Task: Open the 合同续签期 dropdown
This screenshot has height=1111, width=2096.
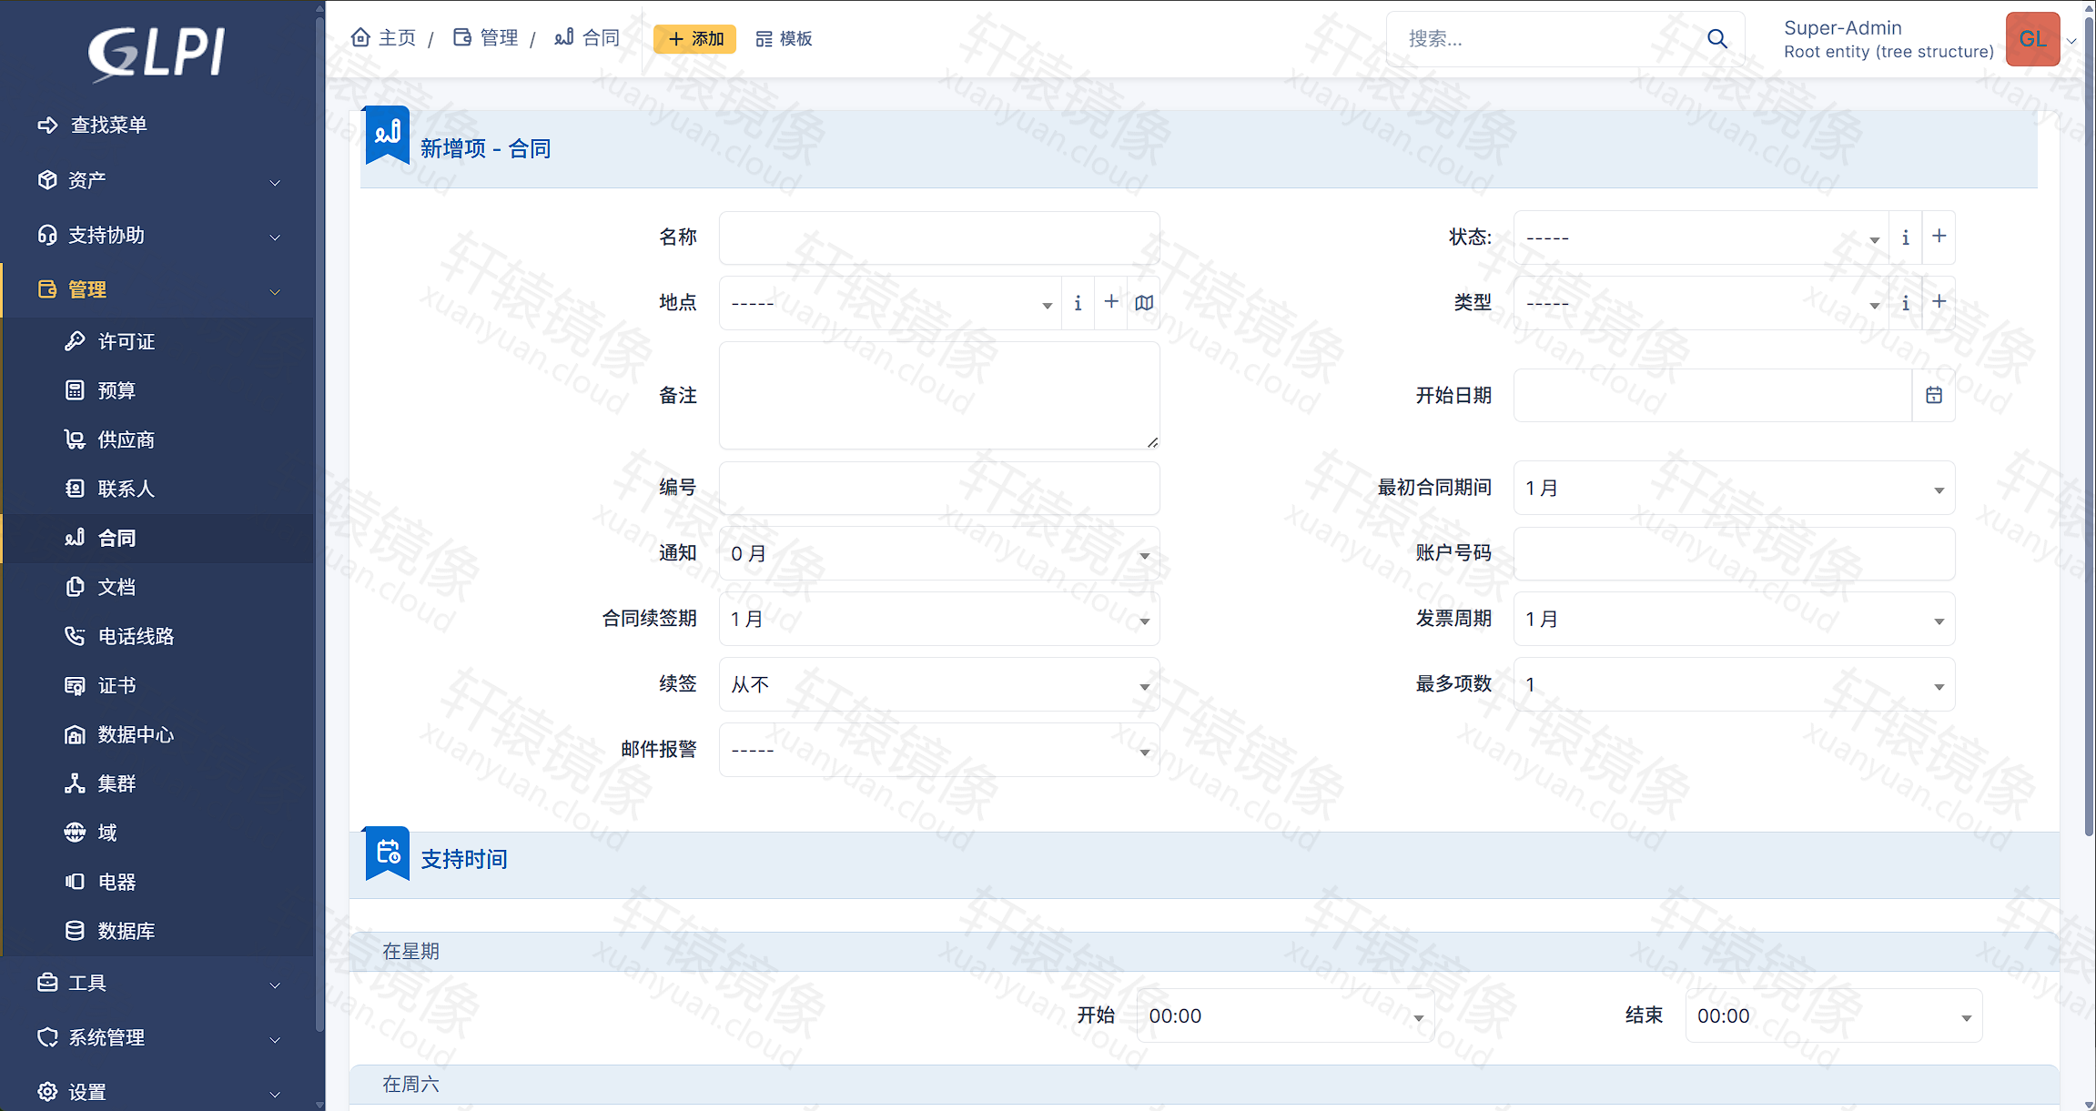Action: pos(939,619)
